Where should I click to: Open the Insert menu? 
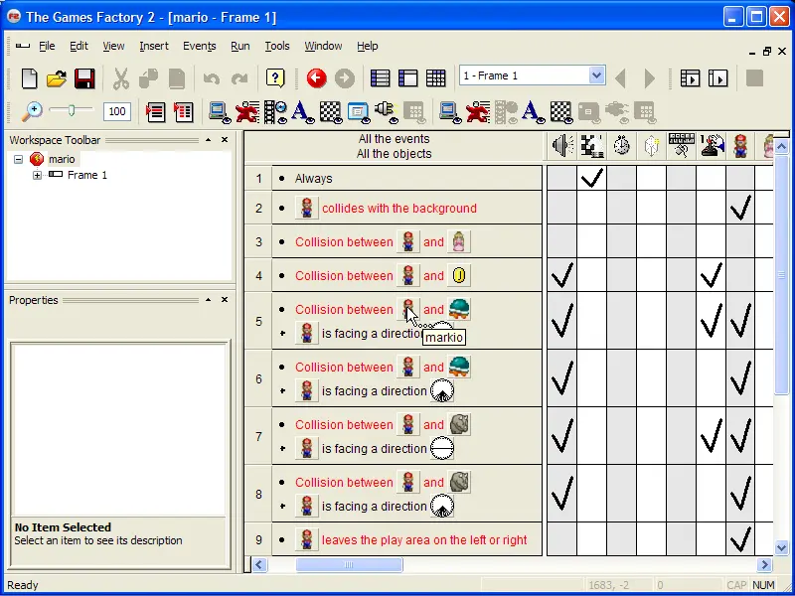pos(154,46)
